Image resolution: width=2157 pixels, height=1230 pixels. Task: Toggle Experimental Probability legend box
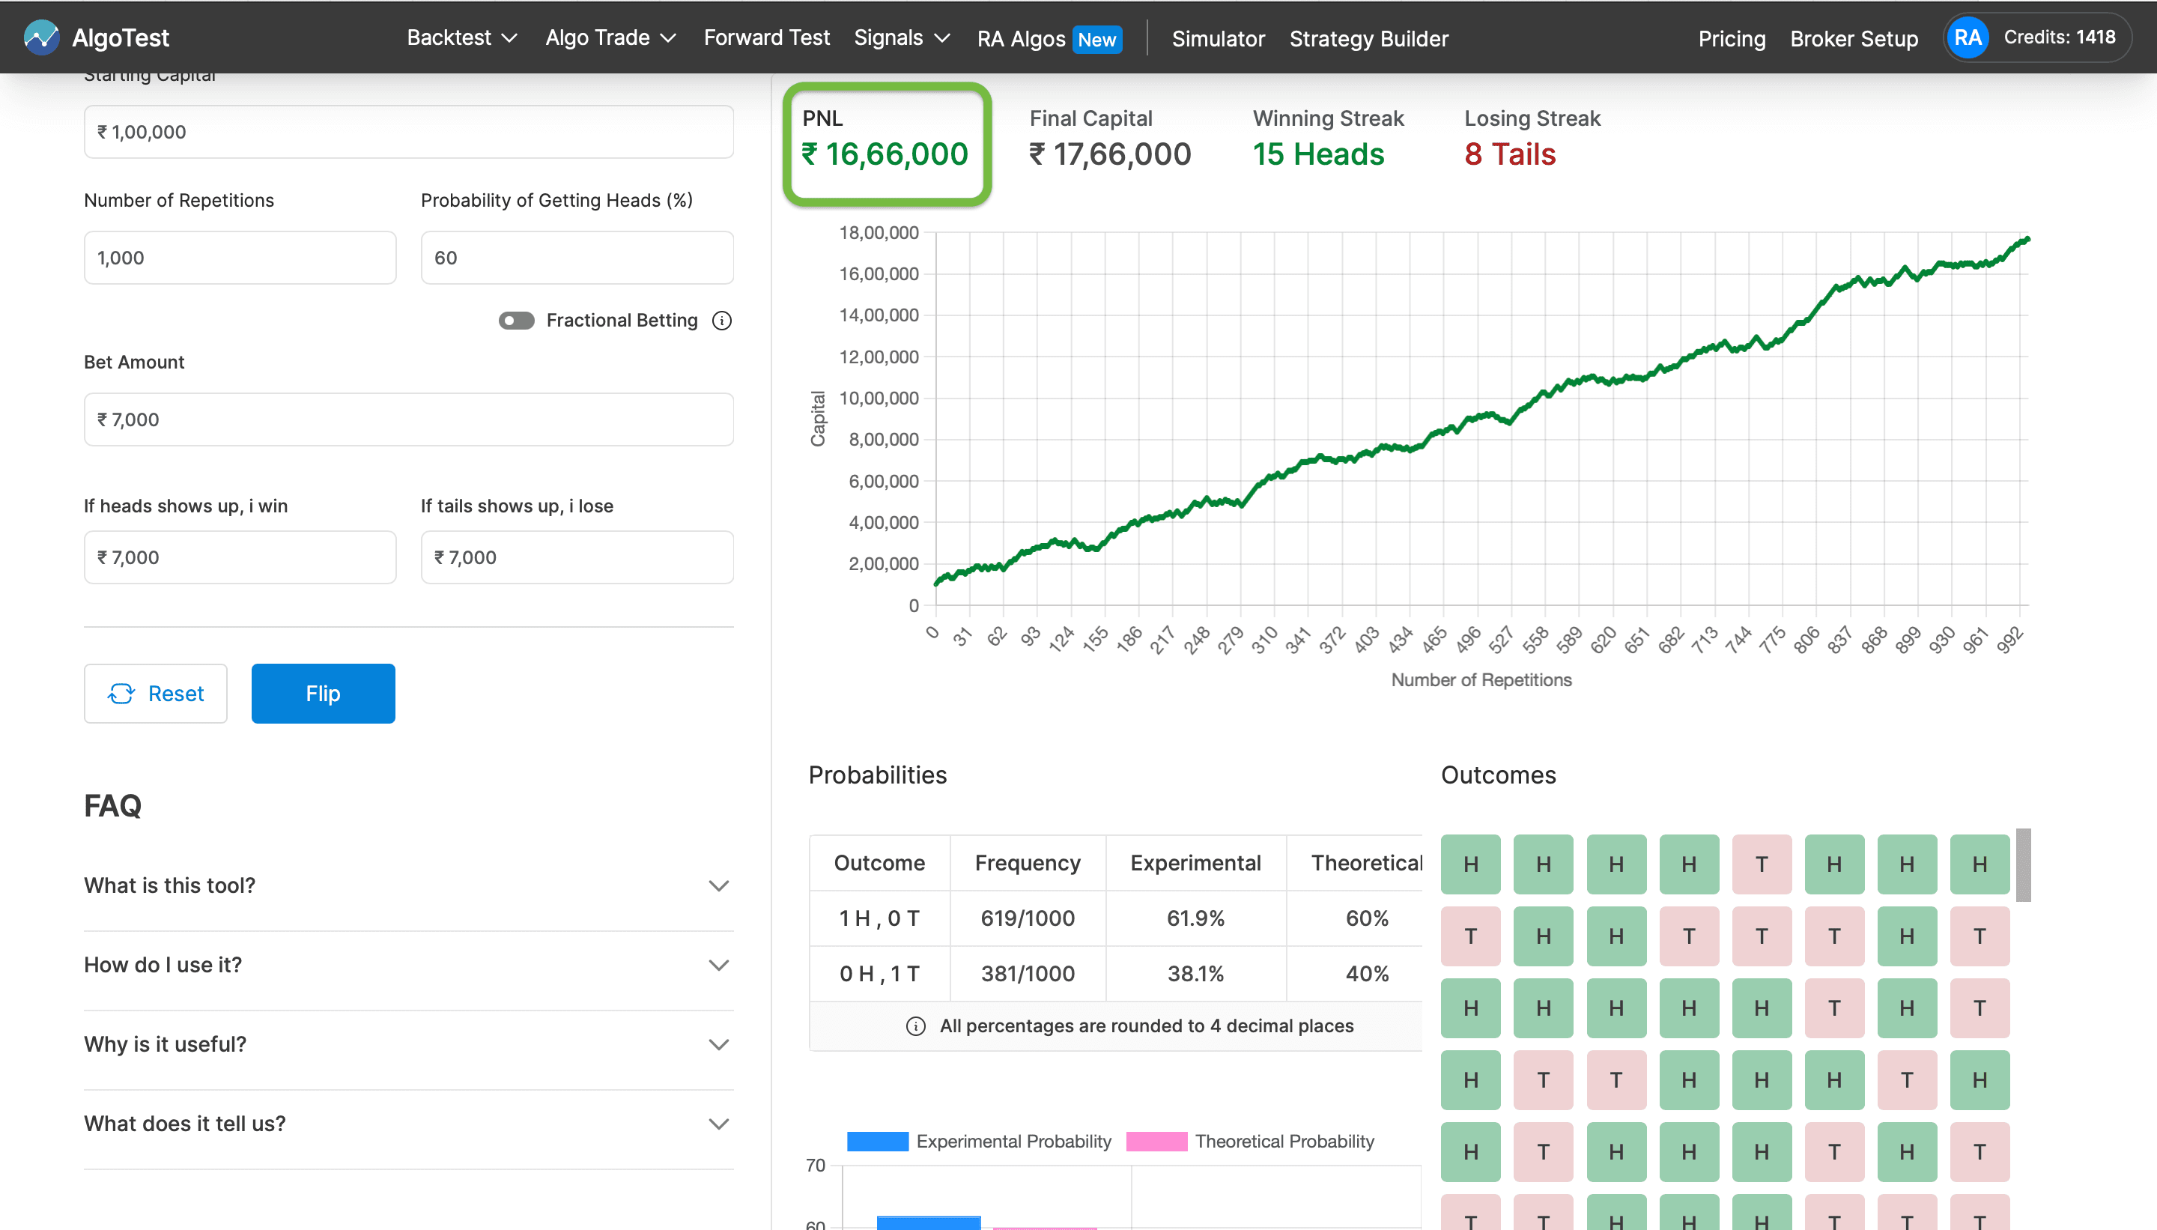[878, 1142]
